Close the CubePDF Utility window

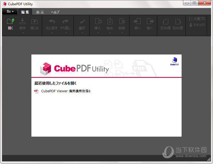205,3
